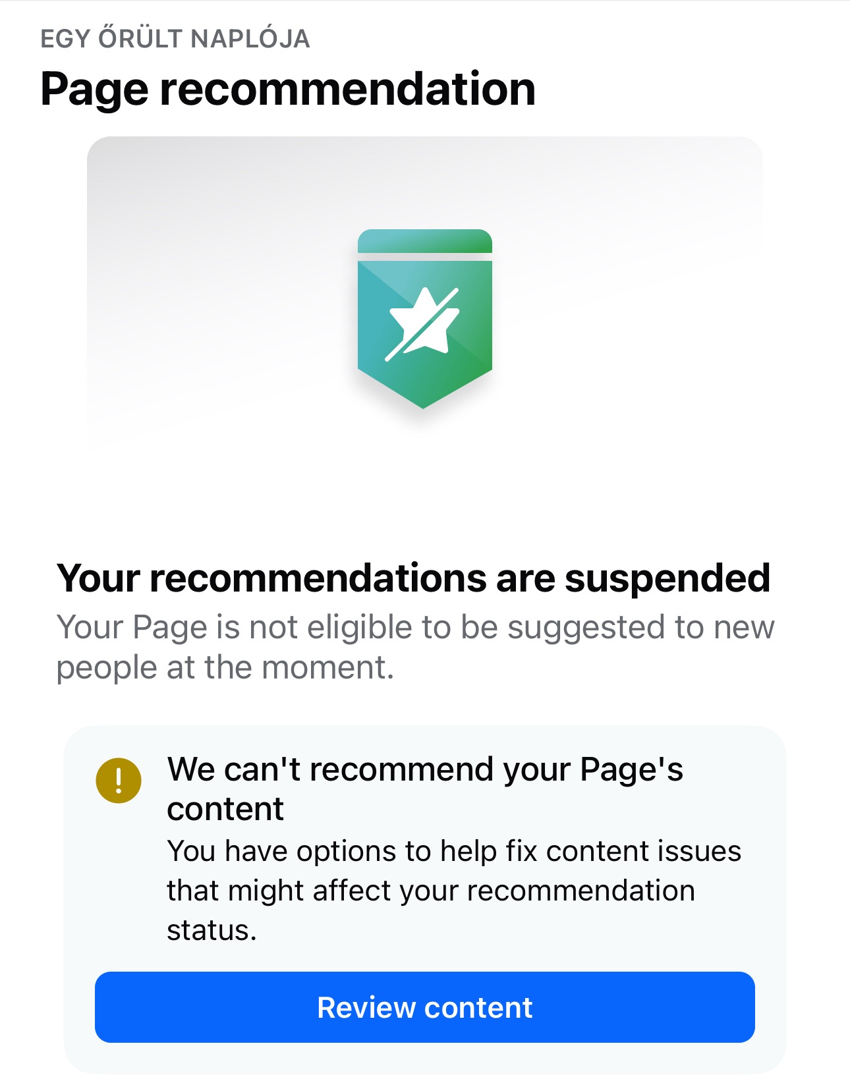The height and width of the screenshot is (1081, 850).
Task: Click the green badge's top strip
Action: 424,241
